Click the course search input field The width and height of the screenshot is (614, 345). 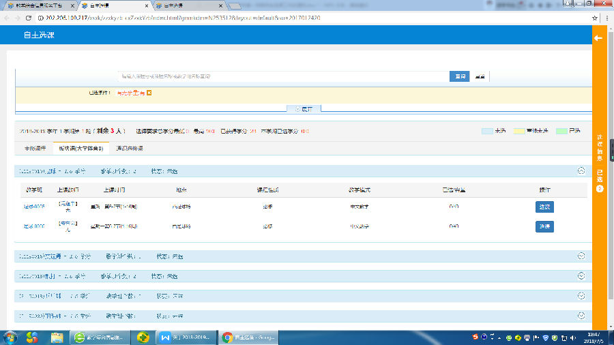point(283,76)
